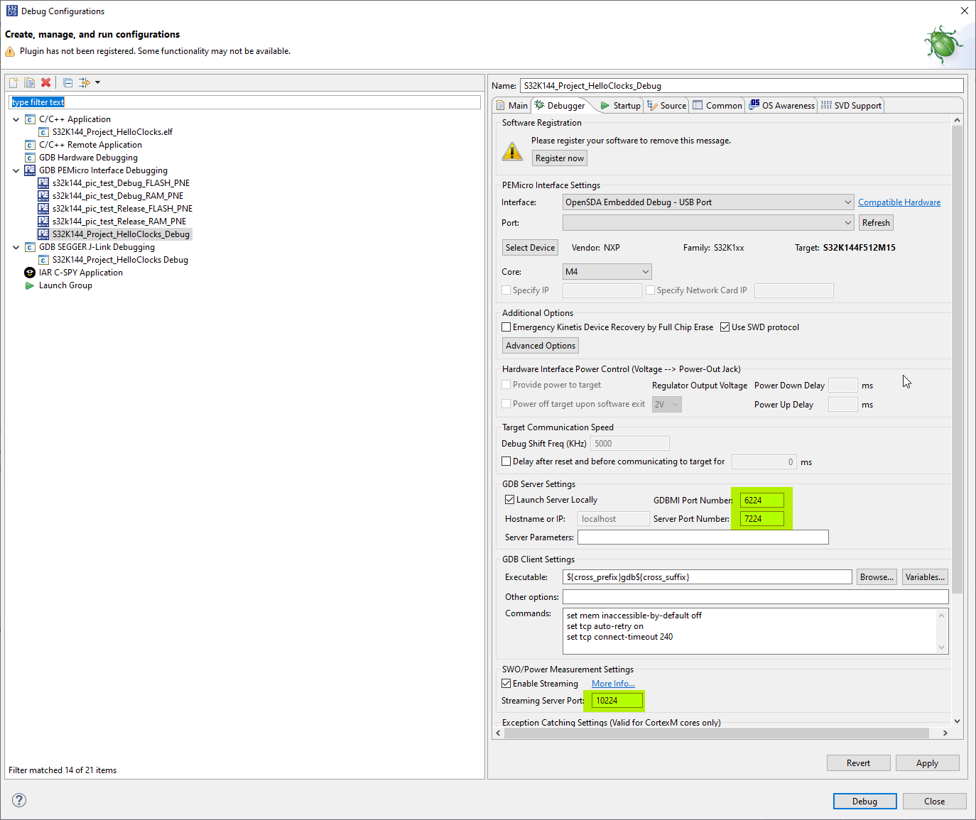This screenshot has width=976, height=820.
Task: Select the Launch Group entry
Action: point(65,285)
